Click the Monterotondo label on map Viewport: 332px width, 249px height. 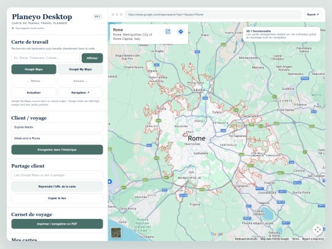coord(248,58)
